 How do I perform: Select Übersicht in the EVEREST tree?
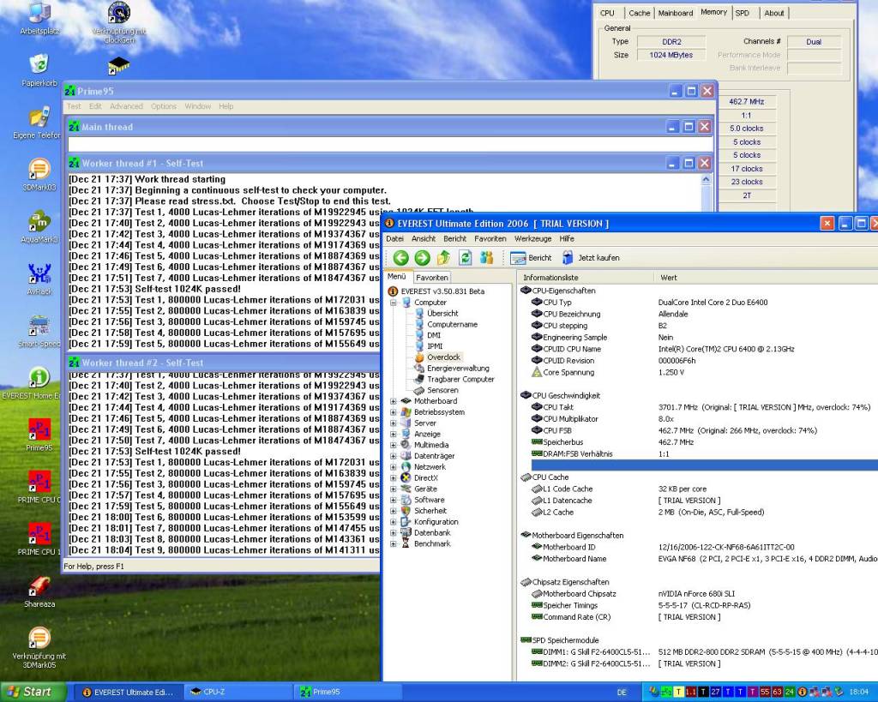coord(442,314)
